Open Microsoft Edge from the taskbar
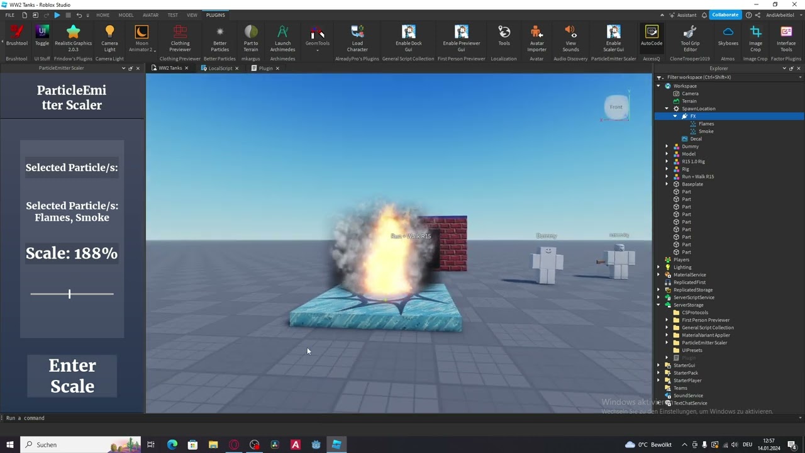805x453 pixels. [172, 445]
